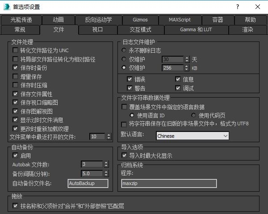Toggle 保存文件属性 checkbox

click(15, 94)
